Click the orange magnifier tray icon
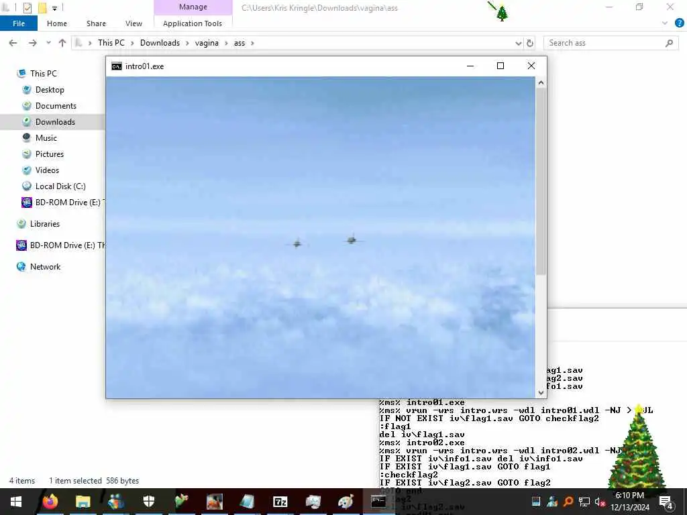This screenshot has height=515, width=687. click(568, 502)
